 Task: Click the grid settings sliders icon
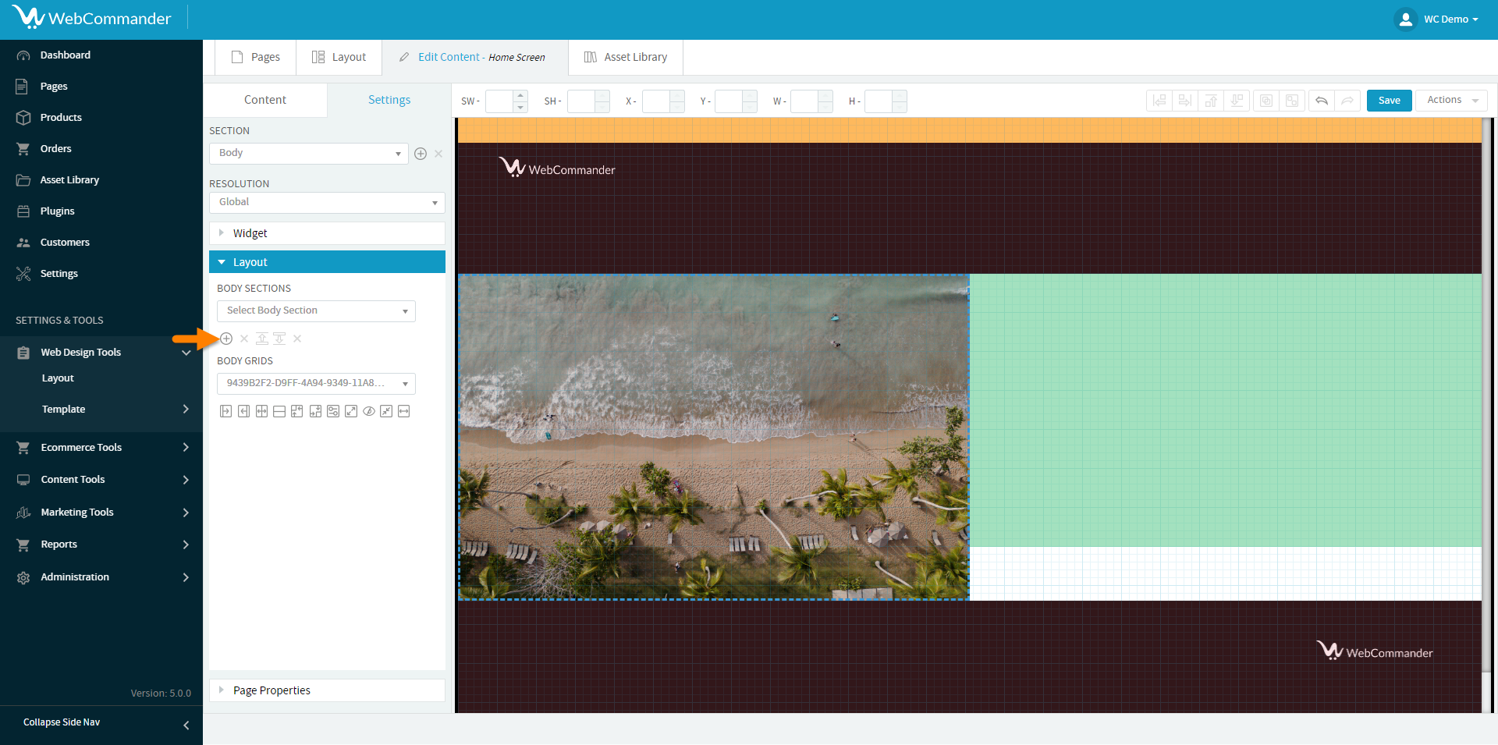[333, 412]
